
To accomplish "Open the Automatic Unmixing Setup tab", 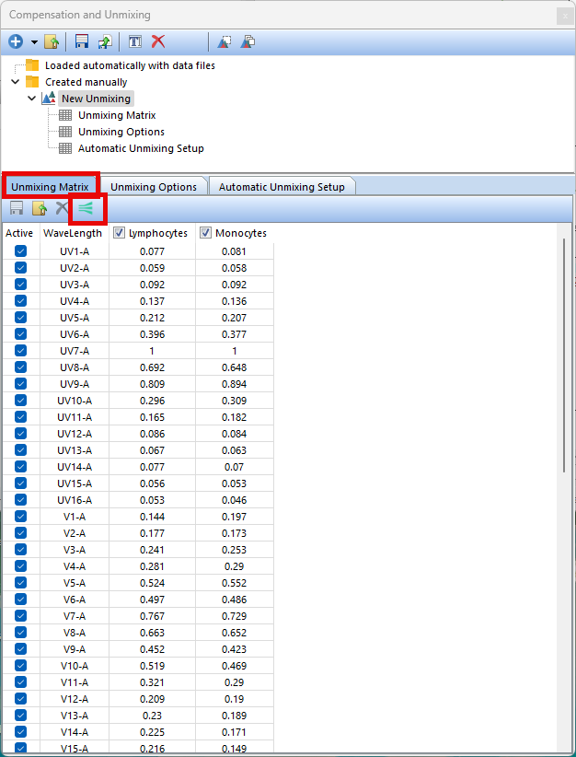I will 282,186.
